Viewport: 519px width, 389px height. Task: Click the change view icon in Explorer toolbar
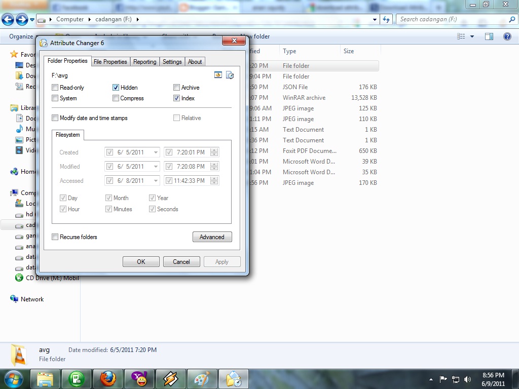pyautogui.click(x=461, y=36)
